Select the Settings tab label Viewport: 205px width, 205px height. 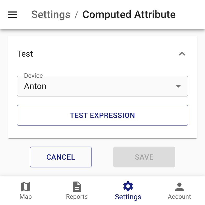coord(128,197)
